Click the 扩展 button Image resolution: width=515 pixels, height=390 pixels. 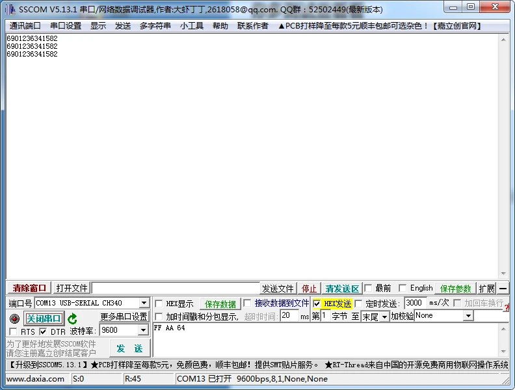point(486,289)
